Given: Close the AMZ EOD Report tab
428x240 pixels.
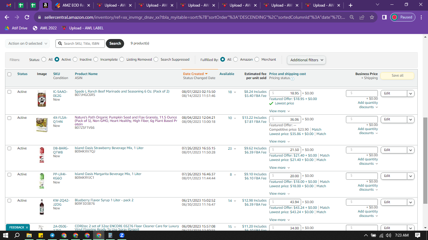Looking at the screenshot, I should click(89, 5).
